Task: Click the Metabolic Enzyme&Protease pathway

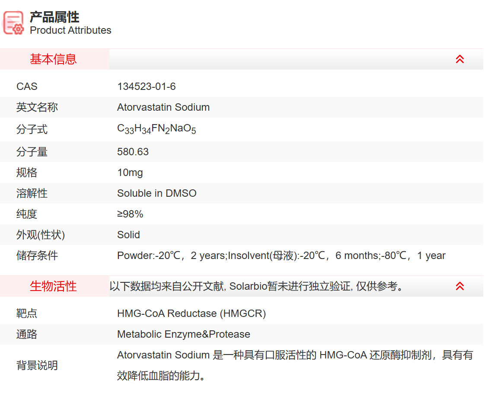Action: 183,334
